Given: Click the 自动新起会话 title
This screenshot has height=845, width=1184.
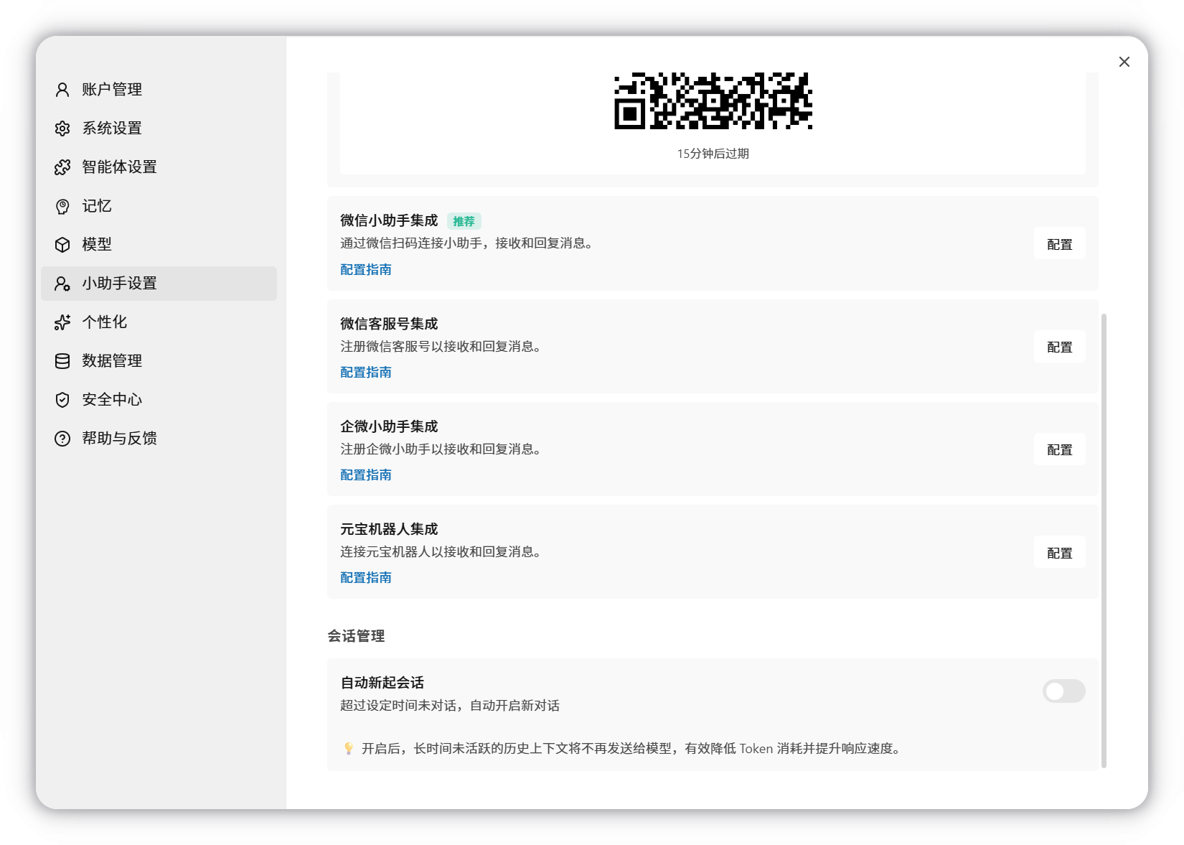Looking at the screenshot, I should click(382, 683).
